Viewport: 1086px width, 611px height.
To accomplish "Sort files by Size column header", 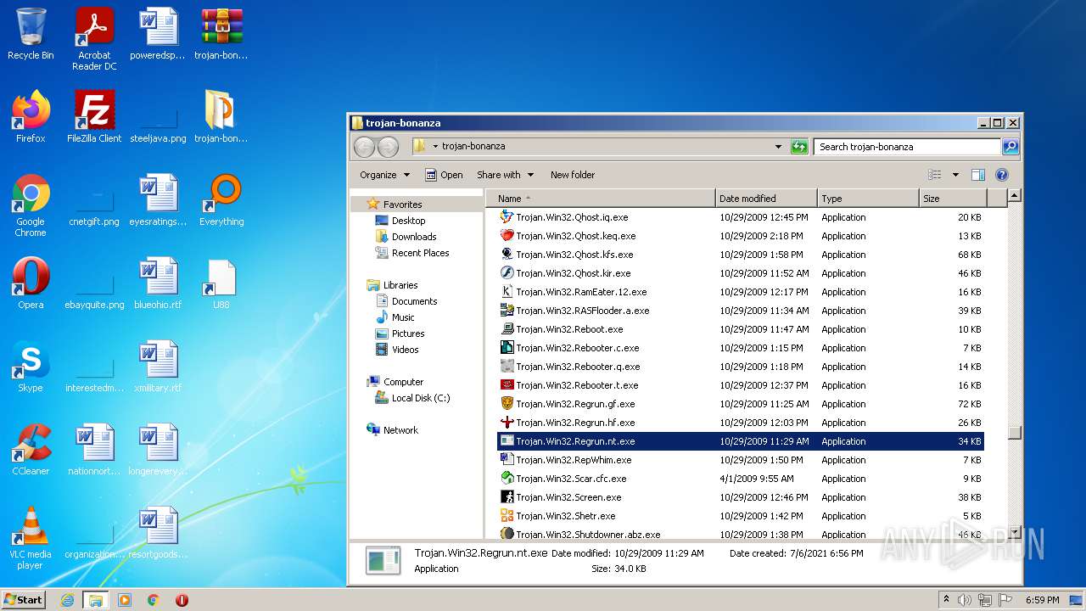I will [x=953, y=199].
